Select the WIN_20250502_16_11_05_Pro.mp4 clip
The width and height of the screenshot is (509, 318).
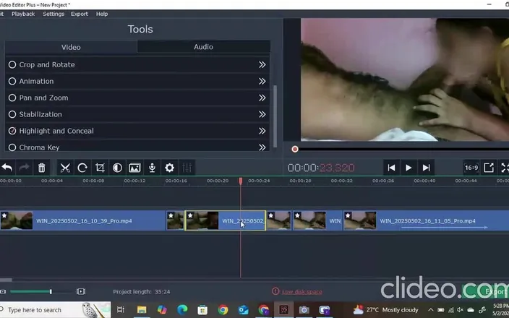(426, 220)
